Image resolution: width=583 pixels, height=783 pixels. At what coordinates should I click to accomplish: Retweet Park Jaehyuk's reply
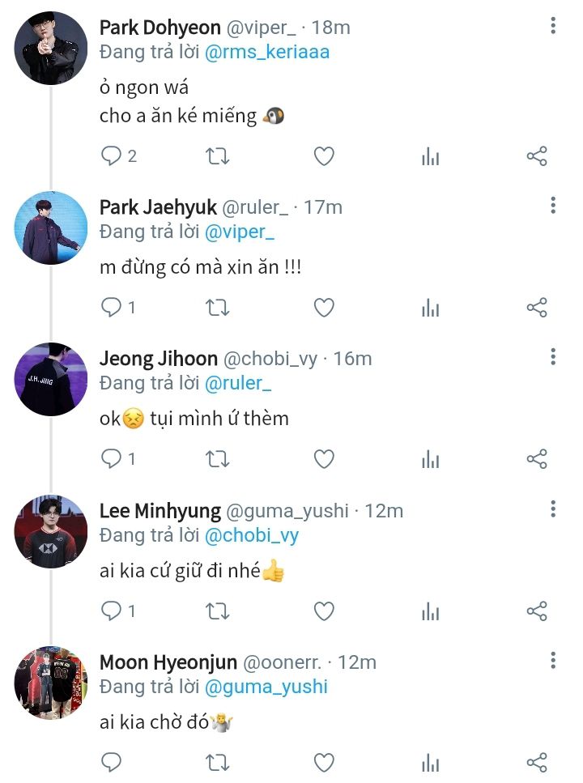(217, 308)
